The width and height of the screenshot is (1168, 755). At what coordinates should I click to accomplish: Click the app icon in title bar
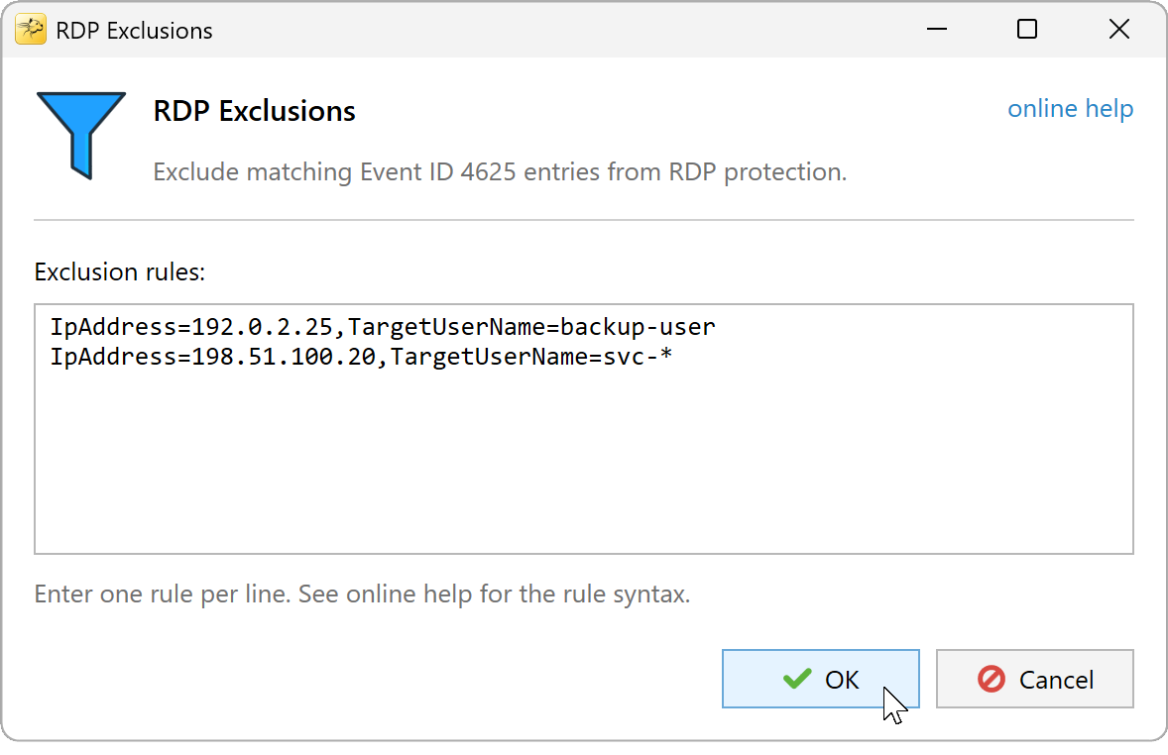31,30
